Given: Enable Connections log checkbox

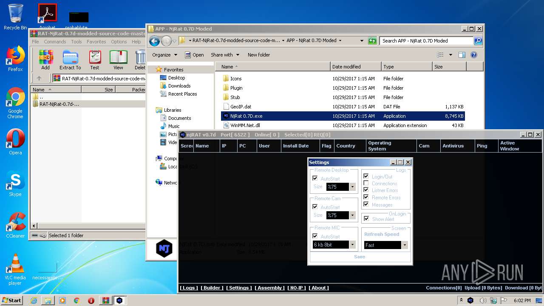Looking at the screenshot, I should pos(366,183).
